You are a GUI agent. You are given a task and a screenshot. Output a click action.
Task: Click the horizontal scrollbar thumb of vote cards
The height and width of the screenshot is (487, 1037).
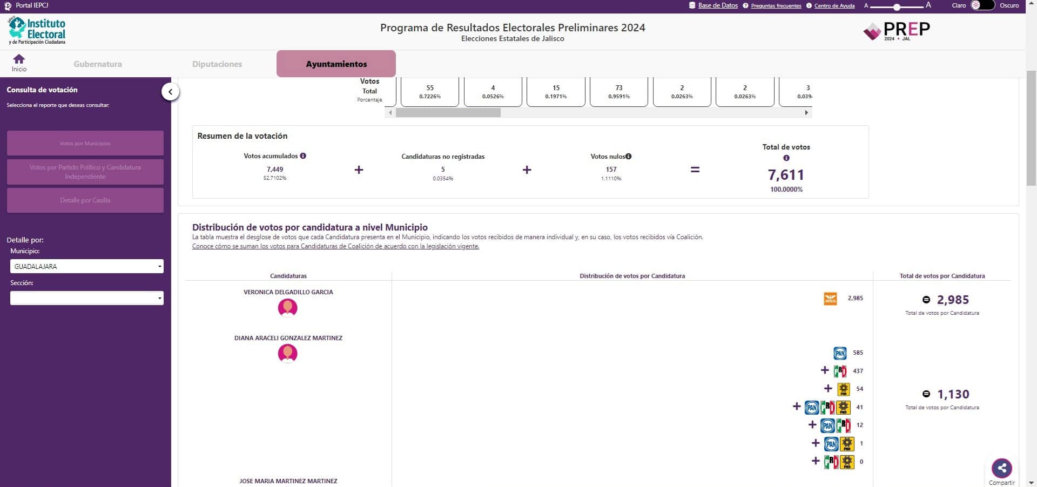coord(448,113)
